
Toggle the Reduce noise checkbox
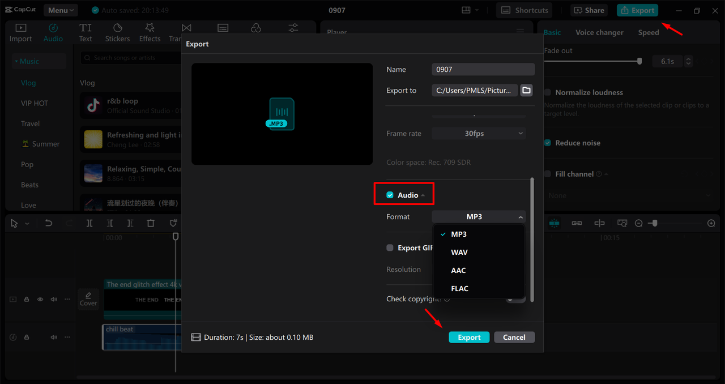(x=548, y=143)
